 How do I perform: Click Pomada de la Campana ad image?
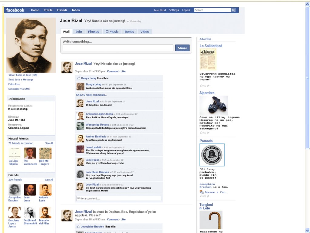coord(212,155)
